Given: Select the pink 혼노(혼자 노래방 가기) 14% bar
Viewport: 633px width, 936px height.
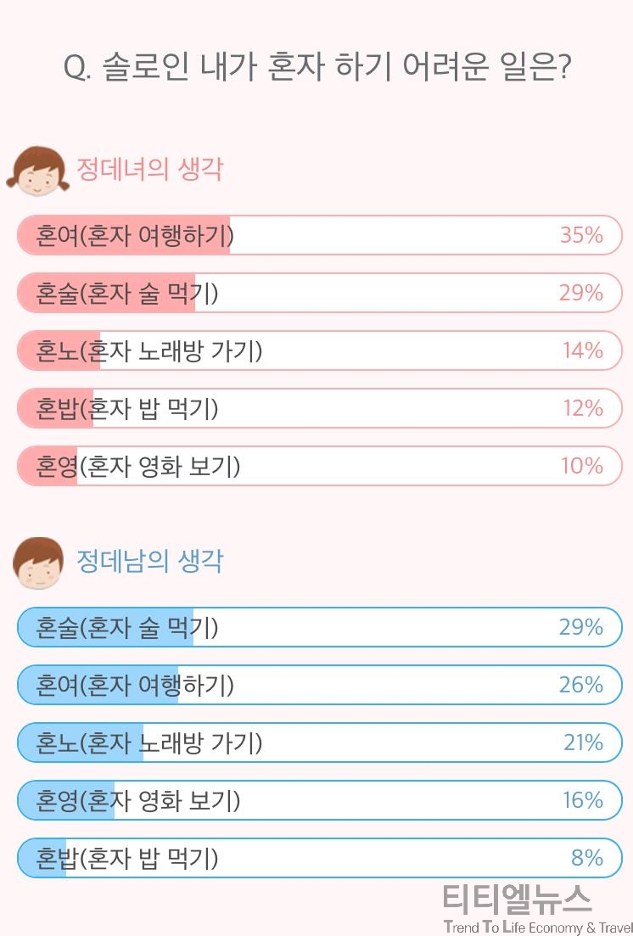Looking at the screenshot, I should click(320, 350).
